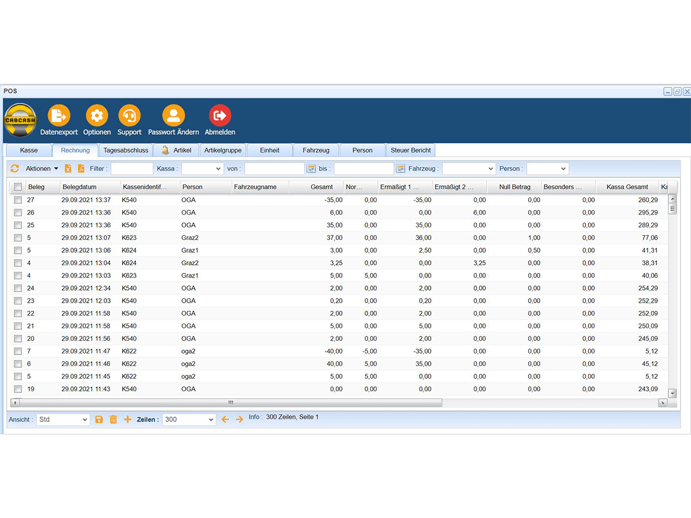Viewport: 691px width, 518px height.
Task: Click the red Abmelden logout icon
Action: click(220, 116)
